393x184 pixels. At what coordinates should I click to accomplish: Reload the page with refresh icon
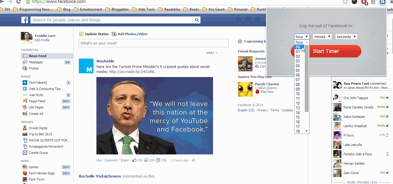(x=18, y=2)
